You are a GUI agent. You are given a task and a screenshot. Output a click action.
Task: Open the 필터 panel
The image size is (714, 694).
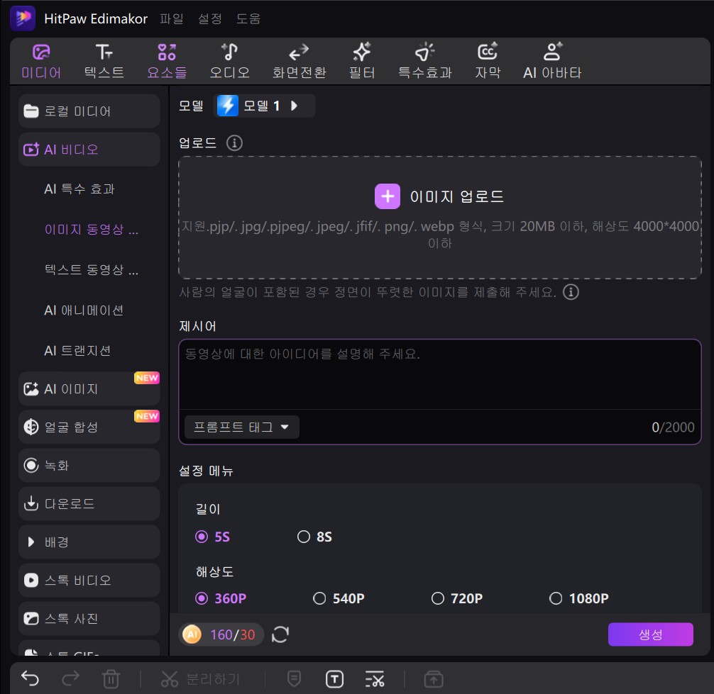[x=362, y=60]
